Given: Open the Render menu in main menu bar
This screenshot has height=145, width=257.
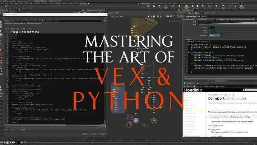Looking at the screenshot, I should (9, 1).
